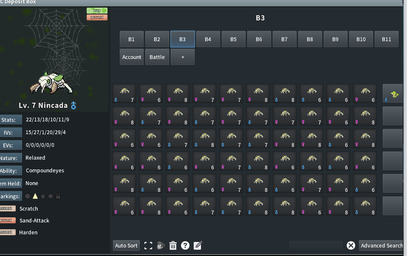Screen dimensions: 407x256
Task: Click the normal type icon beside Harden
Action: pyautogui.click(x=8, y=232)
